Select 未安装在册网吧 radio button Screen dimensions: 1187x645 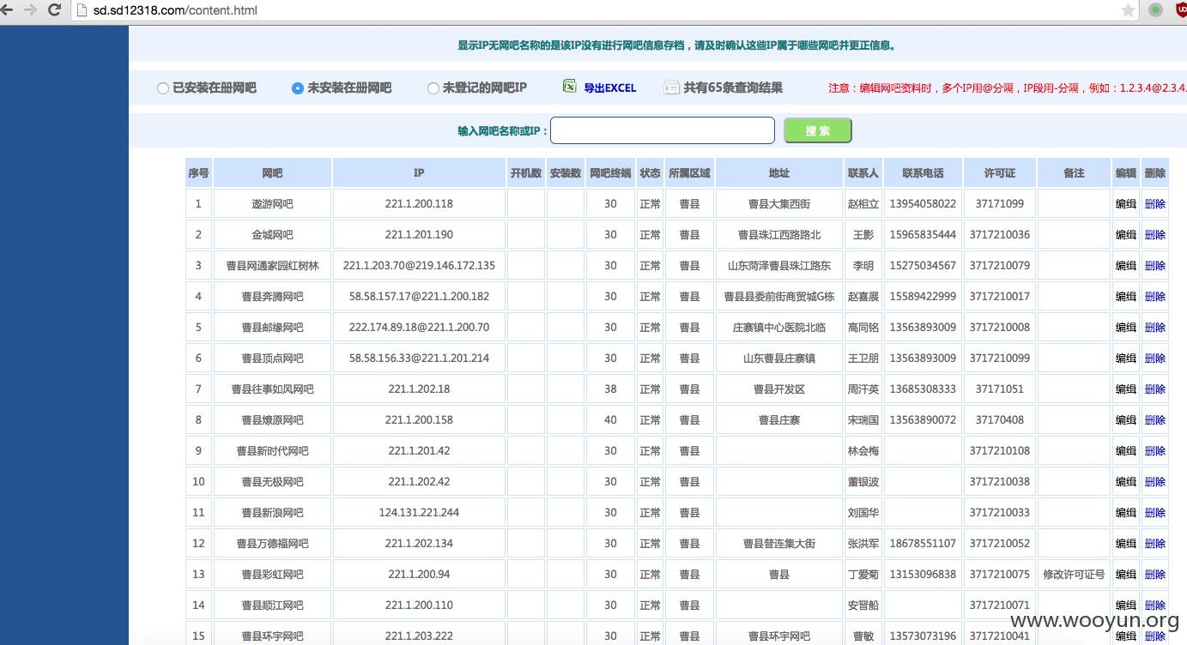[298, 88]
